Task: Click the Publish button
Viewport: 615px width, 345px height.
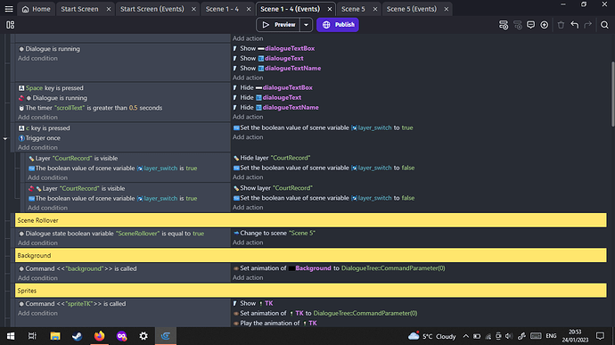Action: tap(338, 25)
